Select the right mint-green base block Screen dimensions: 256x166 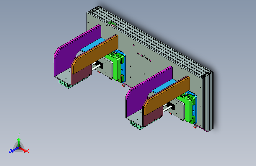136,125
